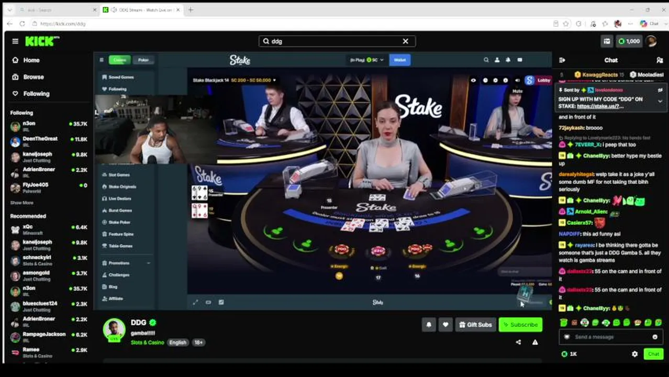Click the Stake search magnifier icon
This screenshot has width=669, height=377.
click(486, 60)
